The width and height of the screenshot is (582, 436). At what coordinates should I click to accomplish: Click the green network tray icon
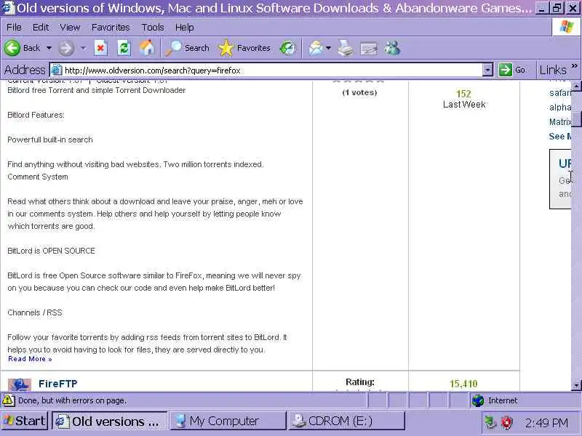[x=490, y=422]
